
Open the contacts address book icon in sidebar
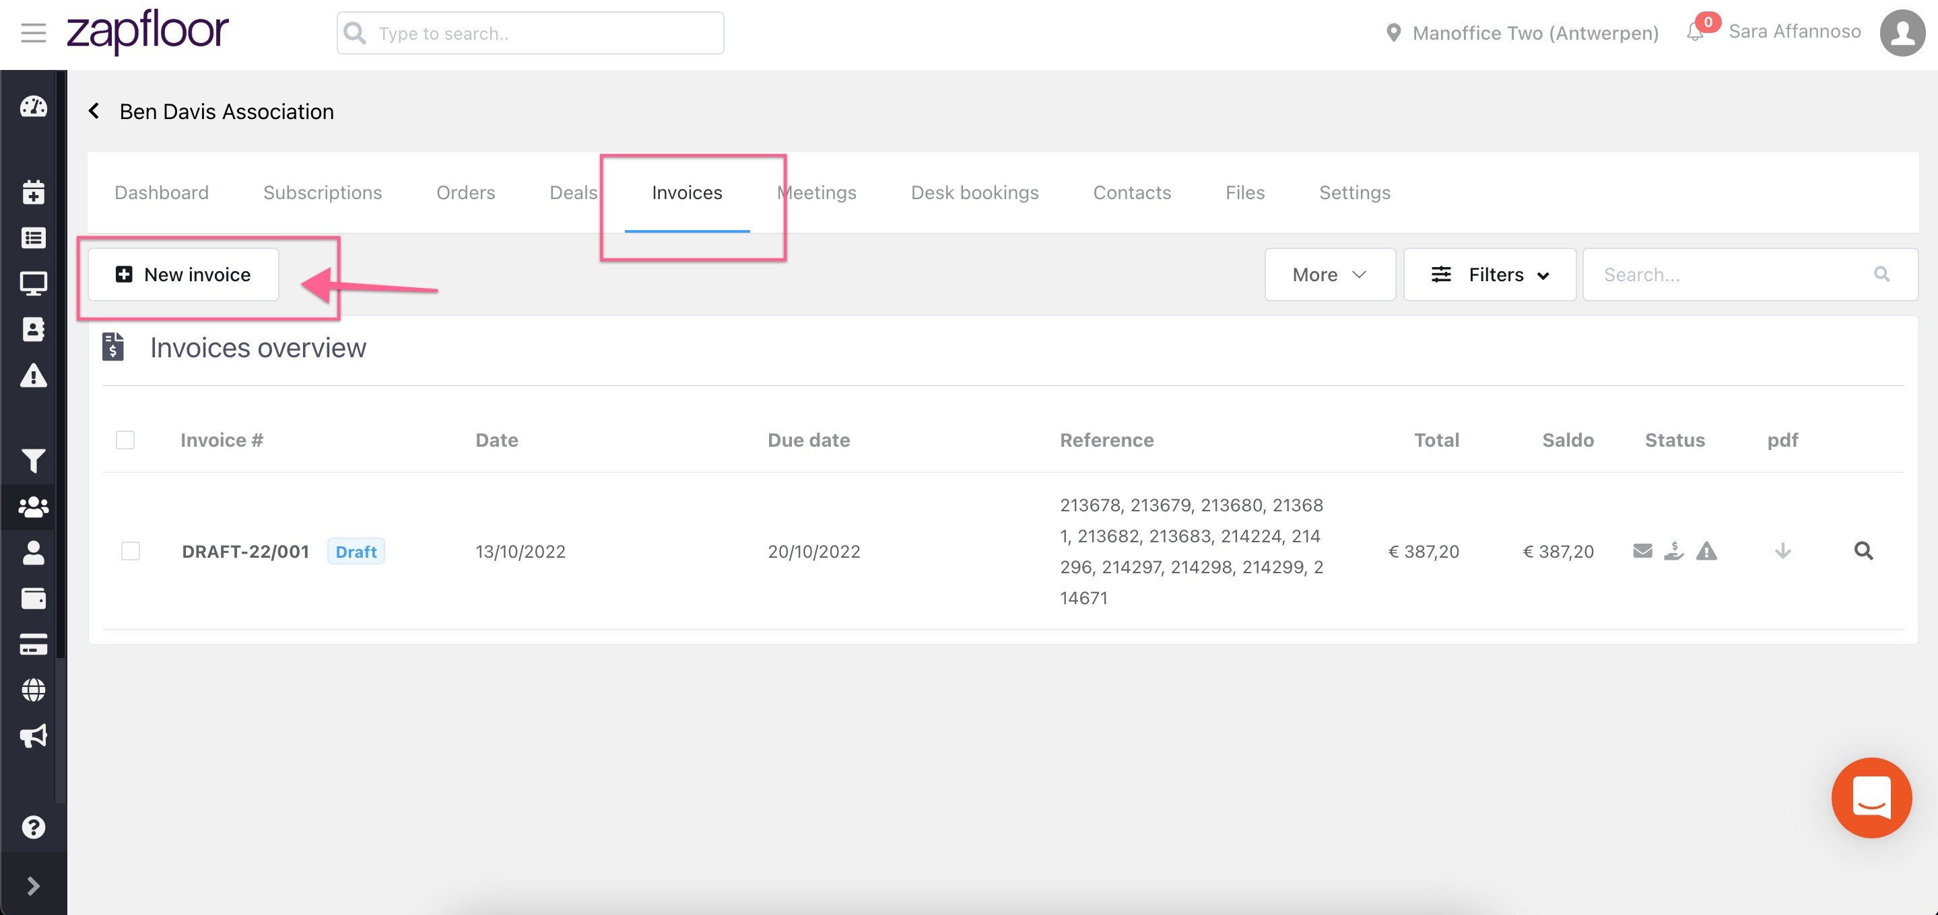point(33,328)
